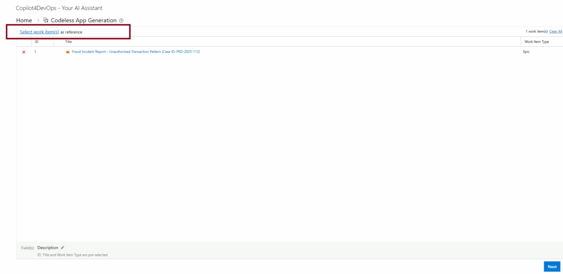Viewport: 563px width, 274px height.
Task: Click the Codeless App Generation breadcrumb title
Action: pos(84,20)
